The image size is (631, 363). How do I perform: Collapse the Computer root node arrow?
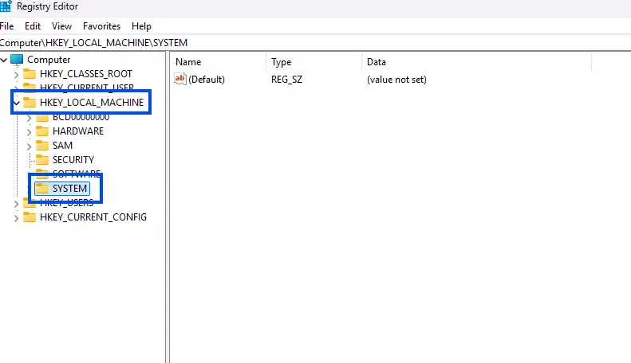tap(4, 60)
